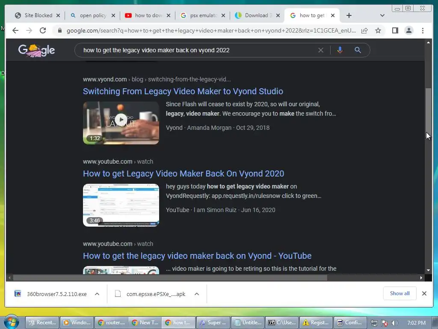Open Regist warning taskbar window
438x329 pixels.
(316, 323)
